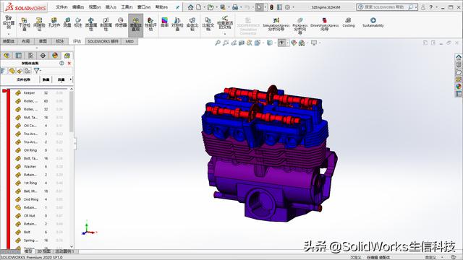Toggle the pin icon beside the Help menu

(x=177, y=7)
